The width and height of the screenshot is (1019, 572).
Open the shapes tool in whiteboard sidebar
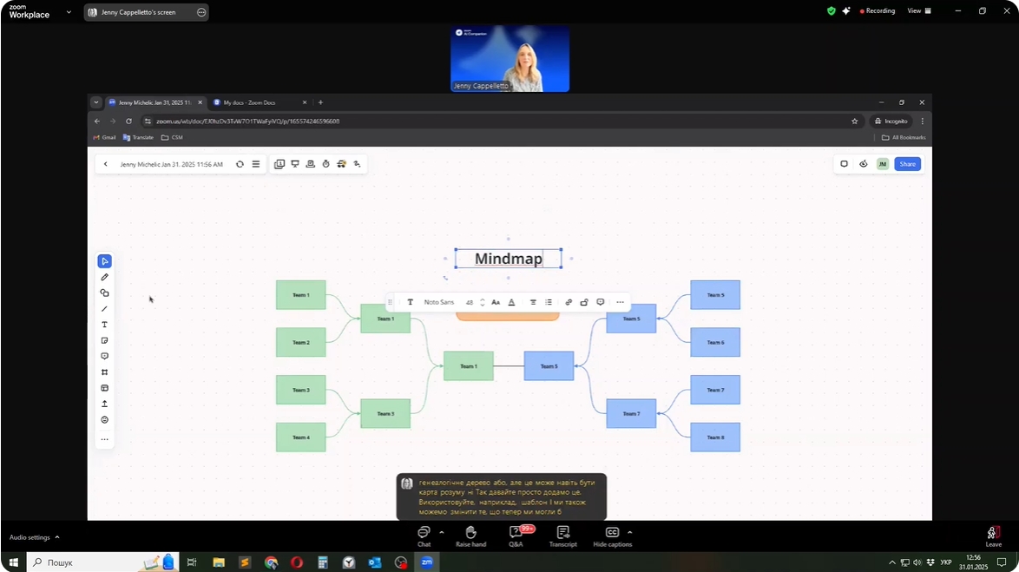(x=105, y=293)
